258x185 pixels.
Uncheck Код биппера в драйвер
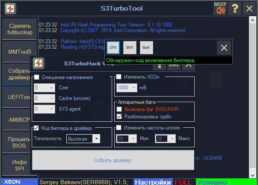coord(36,128)
